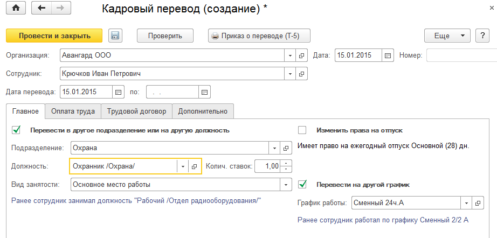Click the Home icon button

pos(16,9)
